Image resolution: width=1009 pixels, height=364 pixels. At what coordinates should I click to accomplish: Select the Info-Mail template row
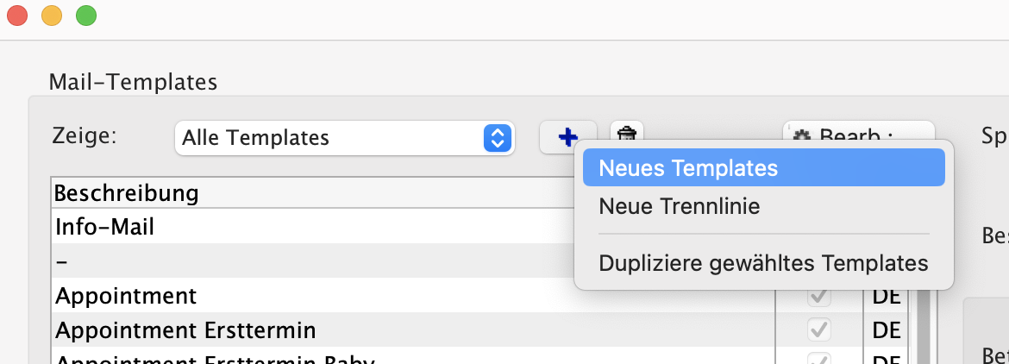tap(259, 228)
